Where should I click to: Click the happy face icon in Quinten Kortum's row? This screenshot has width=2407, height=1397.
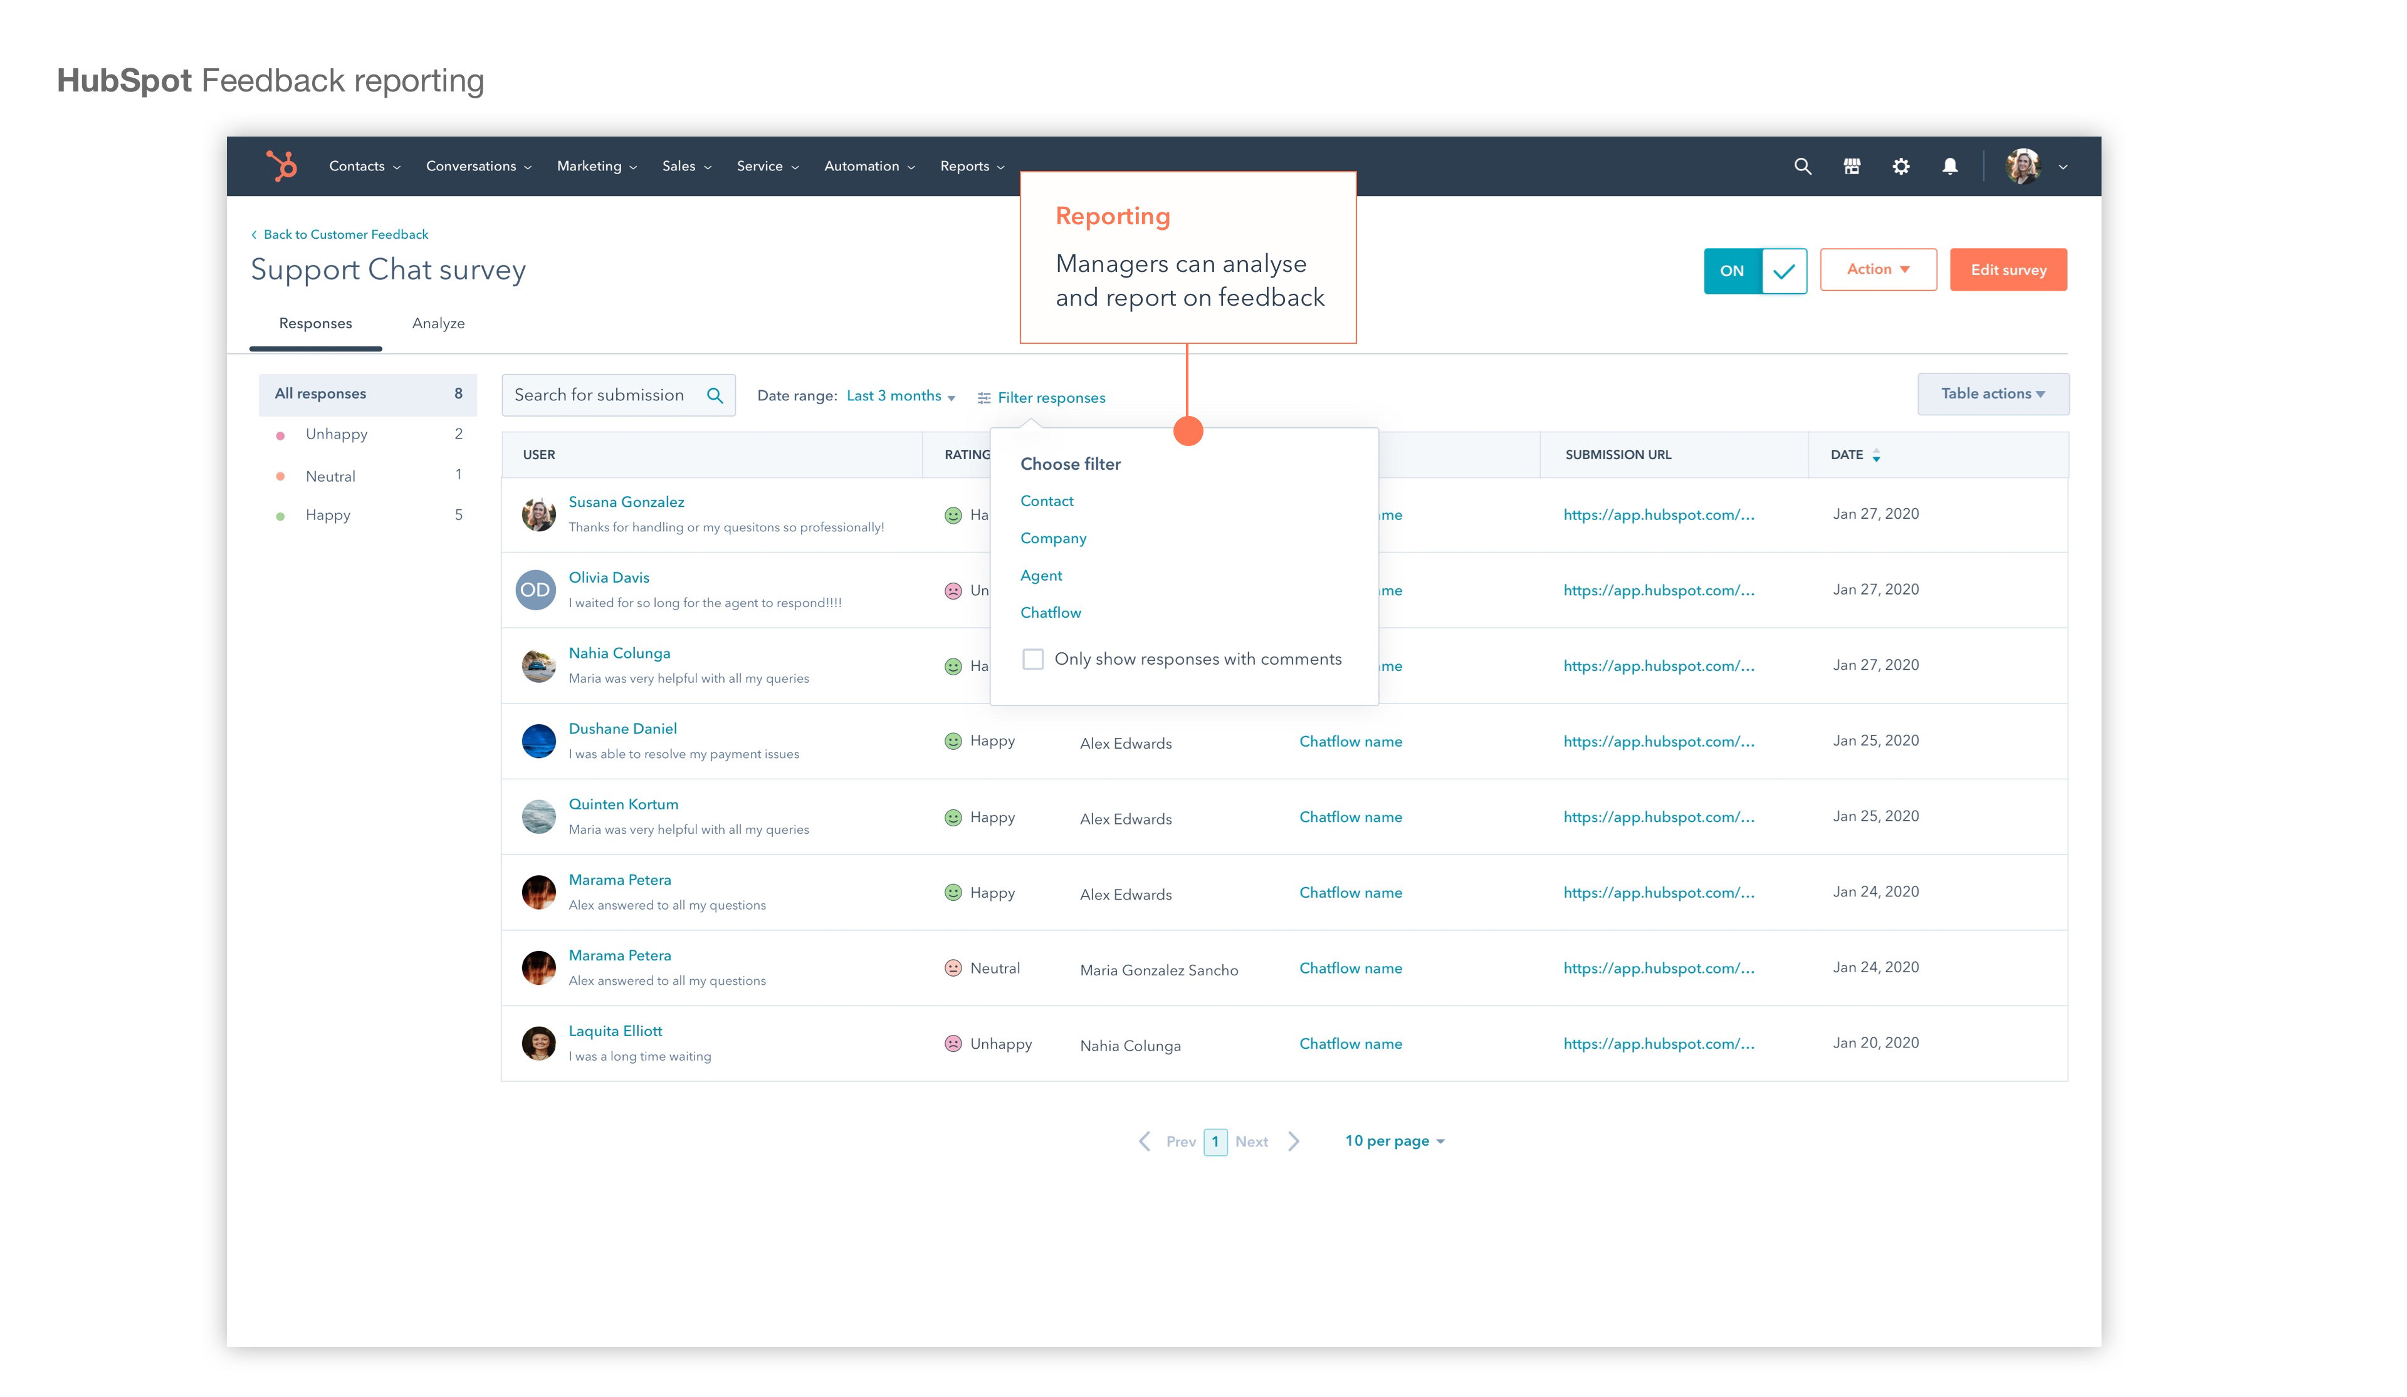[x=952, y=818]
